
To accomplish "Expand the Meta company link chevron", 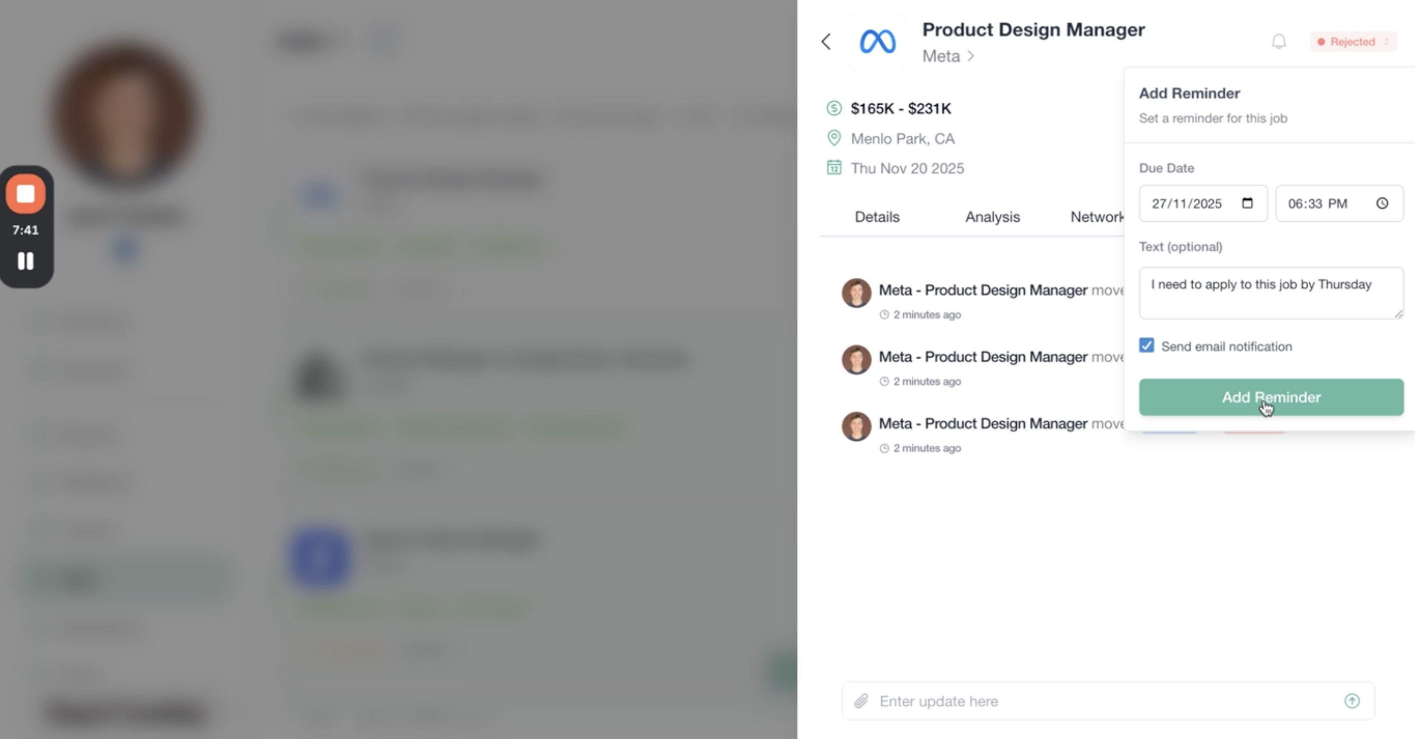I will pyautogui.click(x=971, y=56).
